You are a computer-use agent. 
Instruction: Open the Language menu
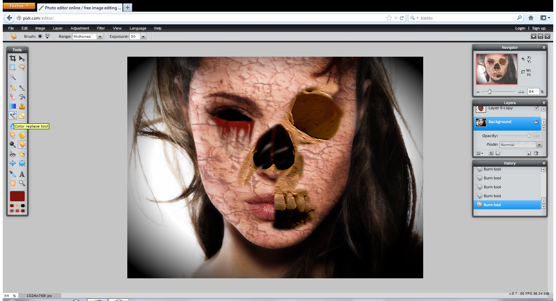click(x=138, y=28)
